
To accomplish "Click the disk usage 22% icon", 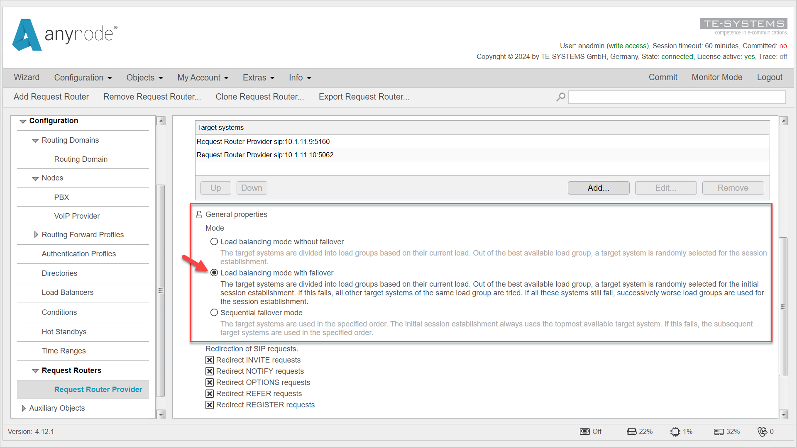I will point(631,431).
